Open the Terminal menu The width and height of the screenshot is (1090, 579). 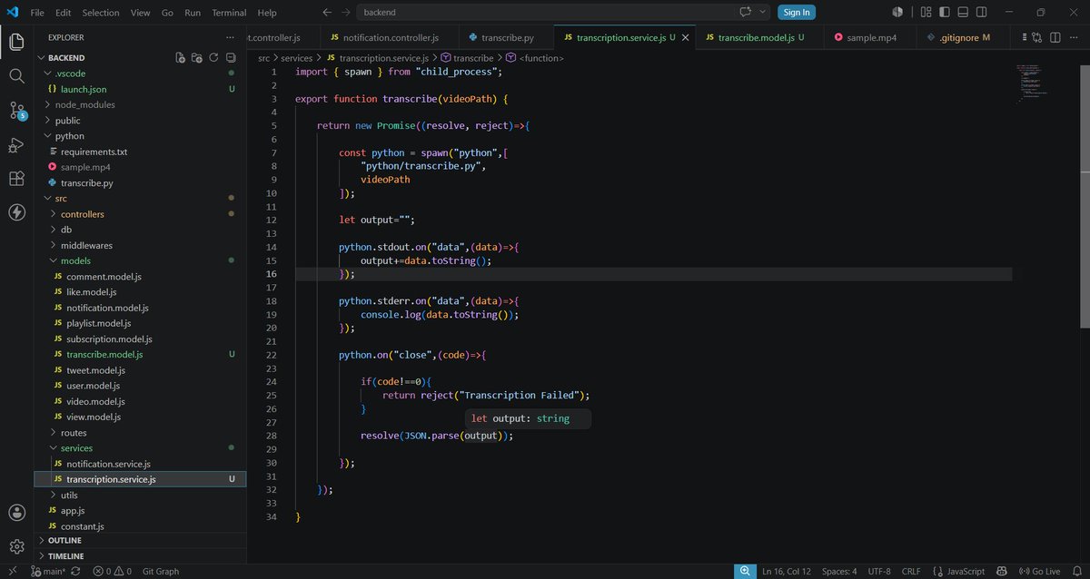pos(229,13)
